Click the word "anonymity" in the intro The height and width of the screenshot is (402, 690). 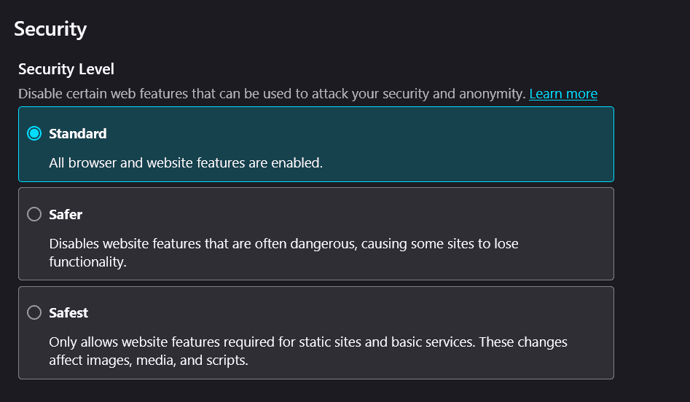click(x=493, y=94)
